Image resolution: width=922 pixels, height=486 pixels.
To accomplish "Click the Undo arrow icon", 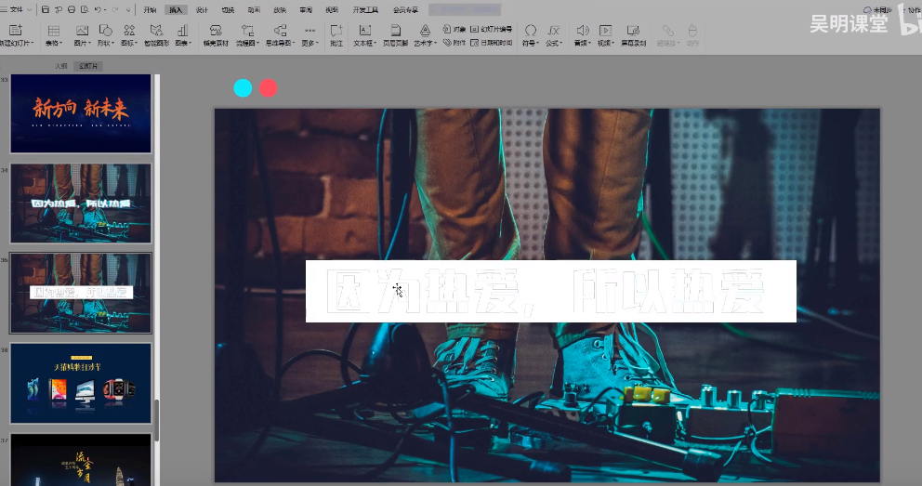I will (98, 10).
